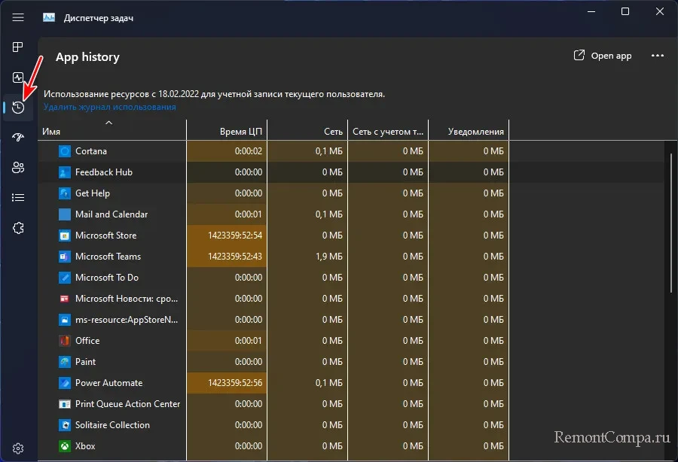
Task: Select the Paint row name
Action: pos(85,362)
